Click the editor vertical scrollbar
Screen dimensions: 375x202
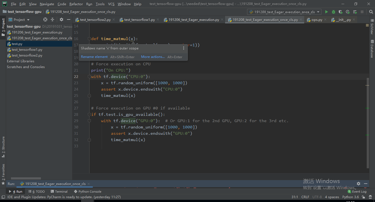click(x=368, y=123)
